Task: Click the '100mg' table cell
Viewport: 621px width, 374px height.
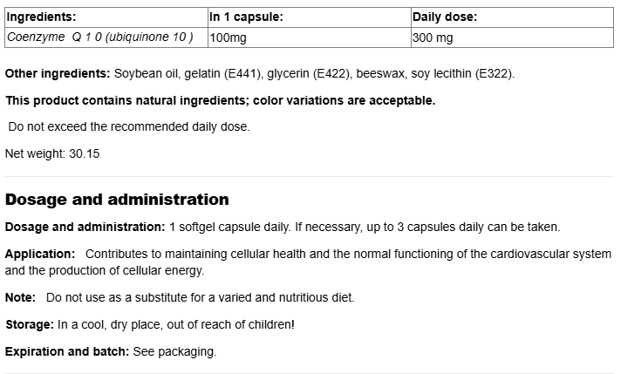Action: pyautogui.click(x=228, y=37)
